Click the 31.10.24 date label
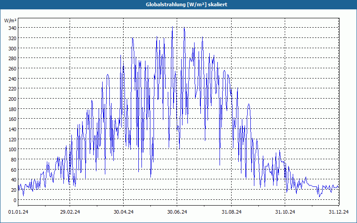The height and width of the screenshot is (223, 357). [x=285, y=212]
